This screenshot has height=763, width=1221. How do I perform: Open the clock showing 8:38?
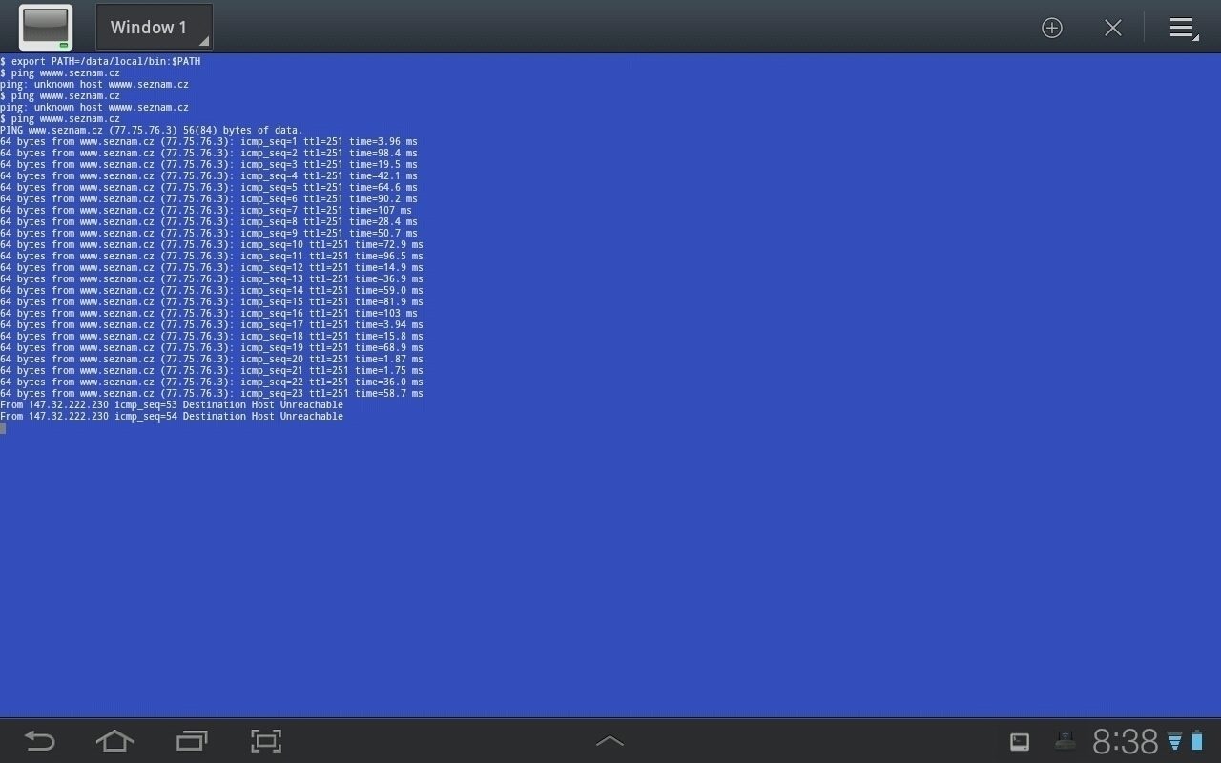pyautogui.click(x=1125, y=741)
